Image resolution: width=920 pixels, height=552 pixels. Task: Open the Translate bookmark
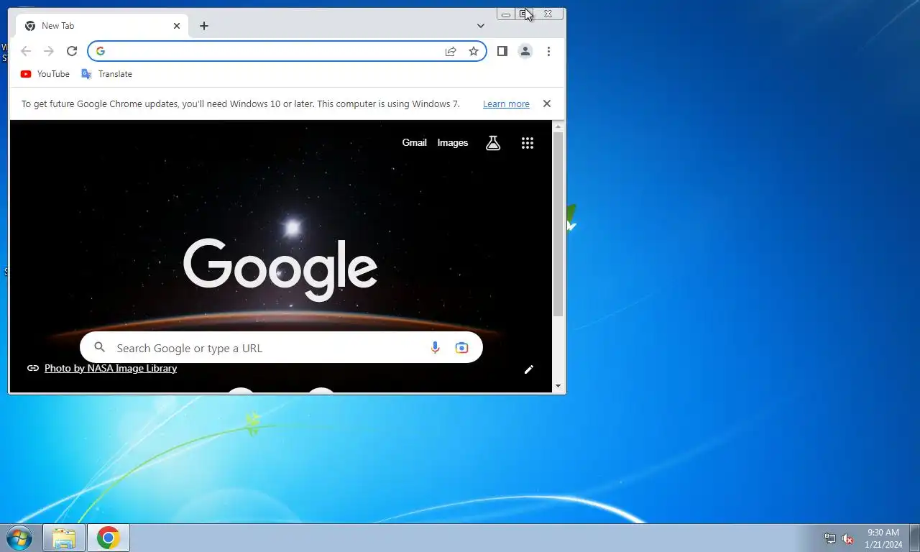(x=107, y=74)
